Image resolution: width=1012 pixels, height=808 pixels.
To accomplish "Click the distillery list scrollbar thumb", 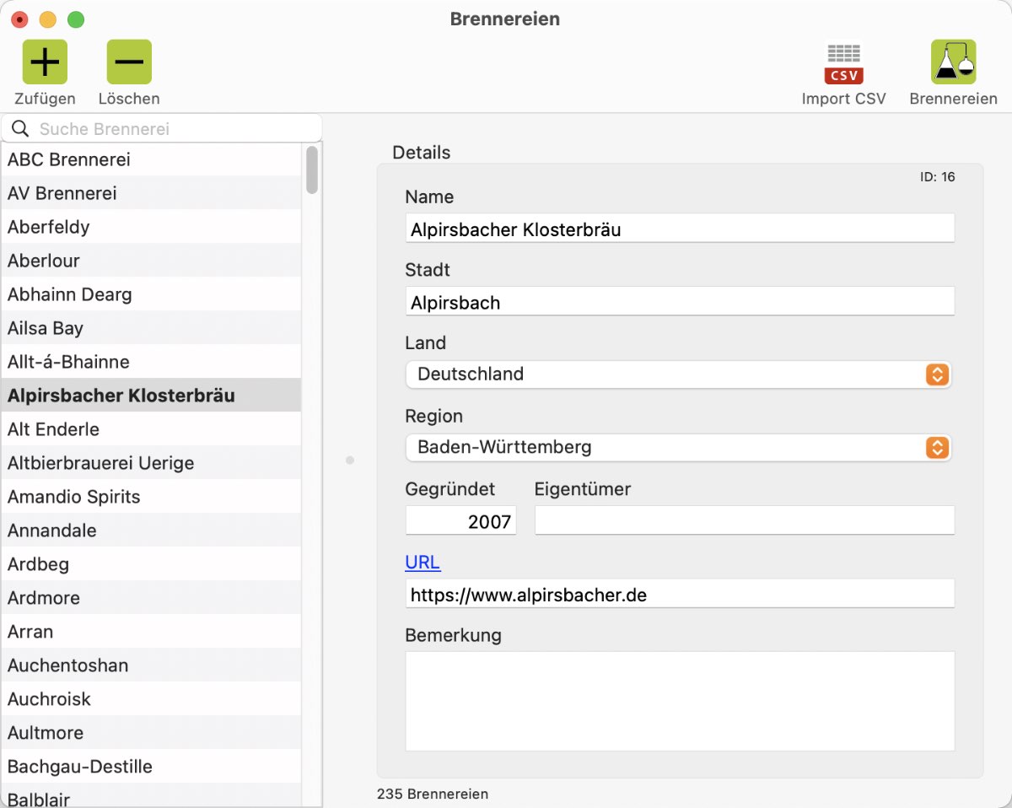I will (x=312, y=170).
